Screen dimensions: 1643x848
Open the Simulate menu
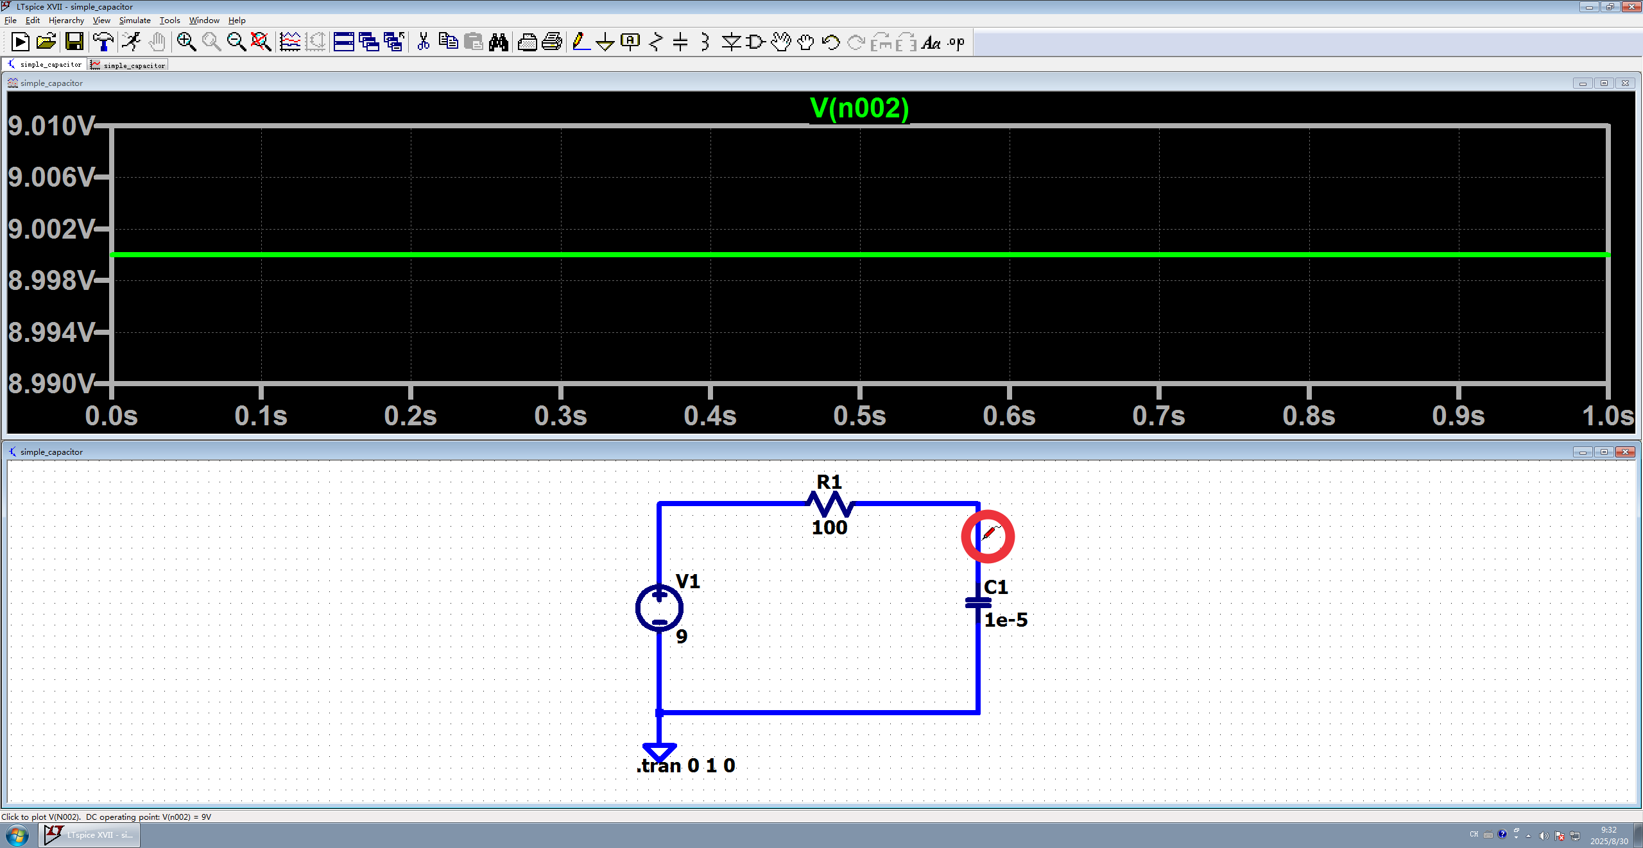pyautogui.click(x=135, y=21)
